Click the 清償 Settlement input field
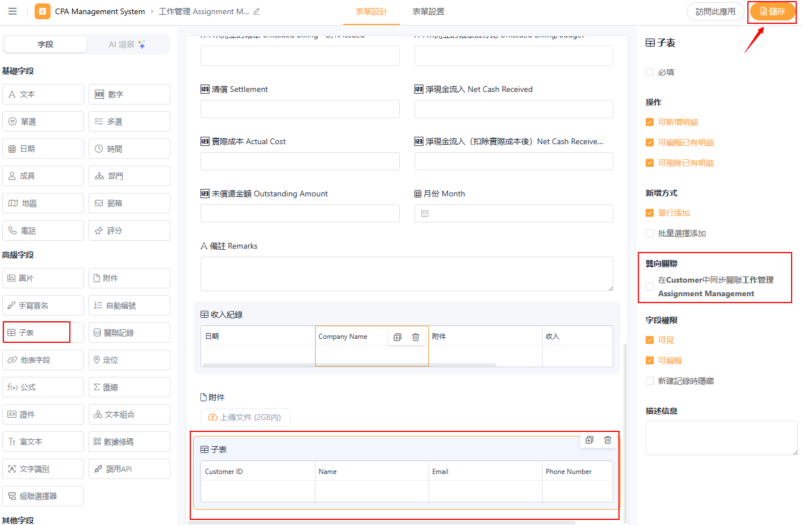803x525 pixels. (x=300, y=109)
